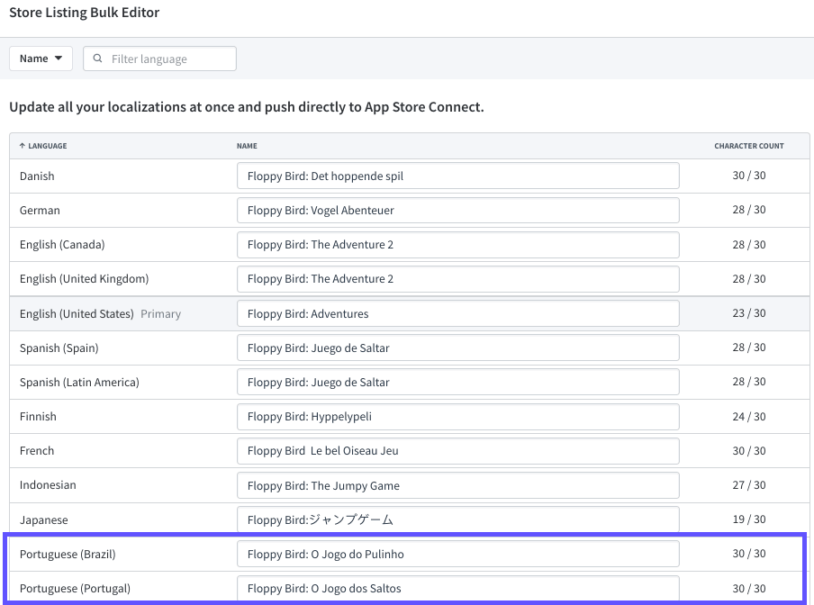The image size is (814, 605).
Task: Select the French language label
Action: coord(37,450)
